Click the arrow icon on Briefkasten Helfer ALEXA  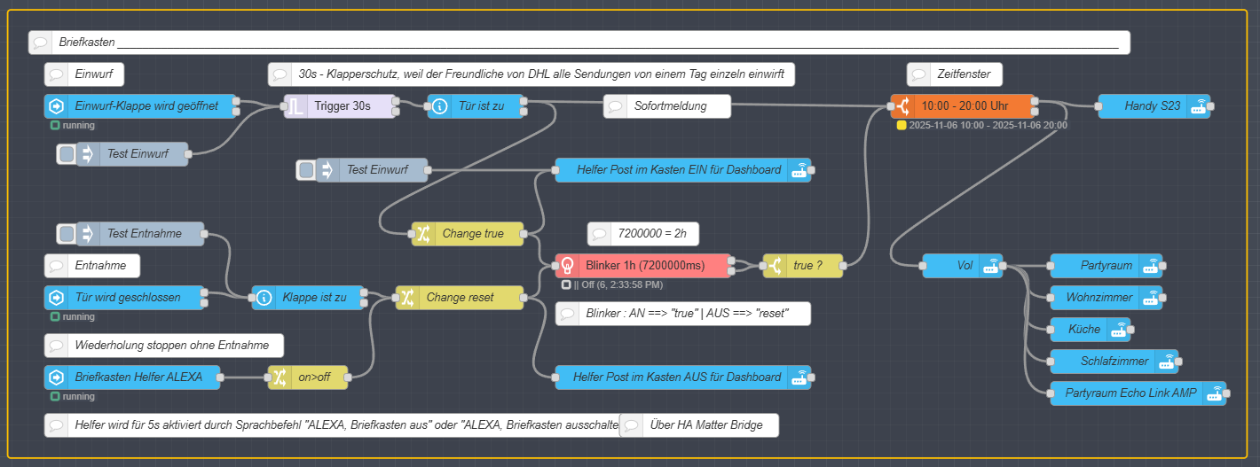tap(56, 377)
